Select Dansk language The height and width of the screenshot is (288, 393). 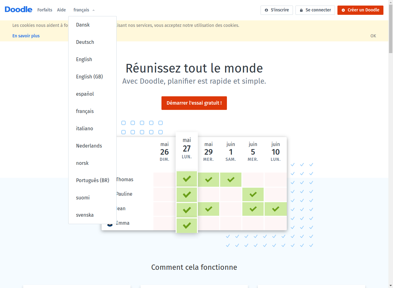point(92,25)
